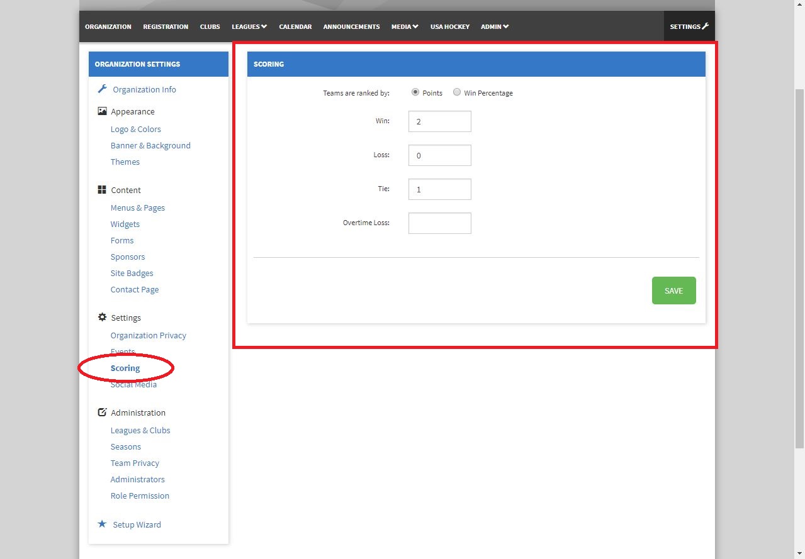Click the Administration edit icon
805x559 pixels.
tap(102, 412)
